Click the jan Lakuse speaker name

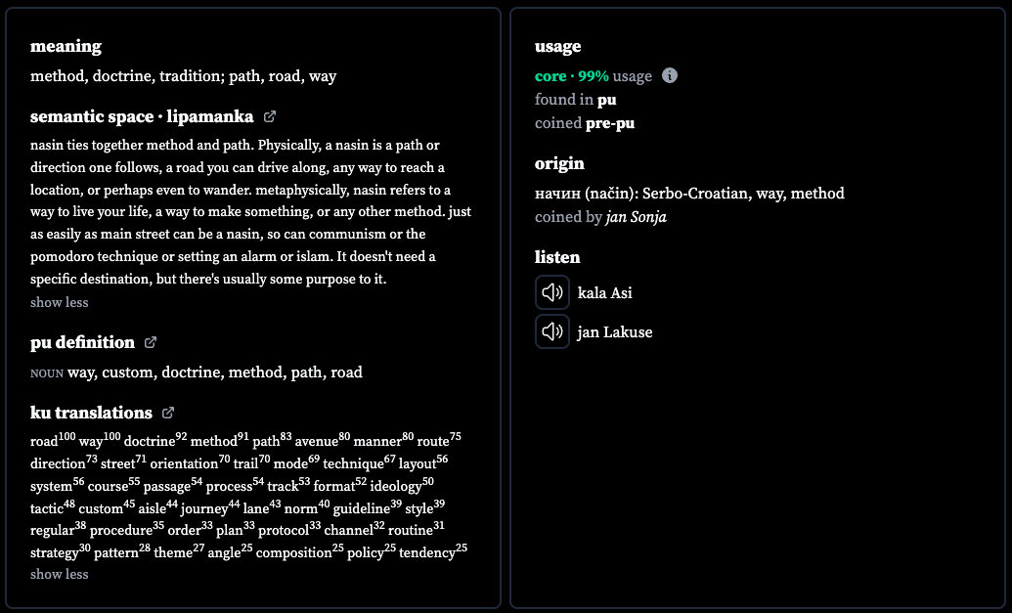(x=614, y=332)
